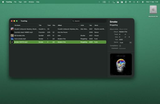Click the more smoke row artwork thumbnail
This screenshot has height=104, width=160.
tap(12, 39)
